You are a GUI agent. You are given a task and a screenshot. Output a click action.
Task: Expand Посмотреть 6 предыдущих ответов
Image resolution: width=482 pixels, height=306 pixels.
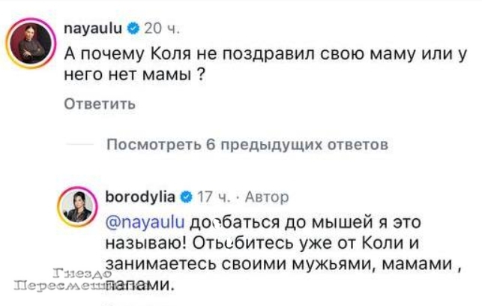[247, 144]
